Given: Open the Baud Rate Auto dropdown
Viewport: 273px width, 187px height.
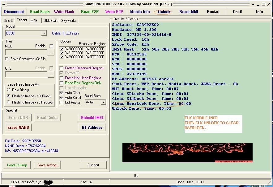Looking at the screenshot, I should click(x=95, y=102).
